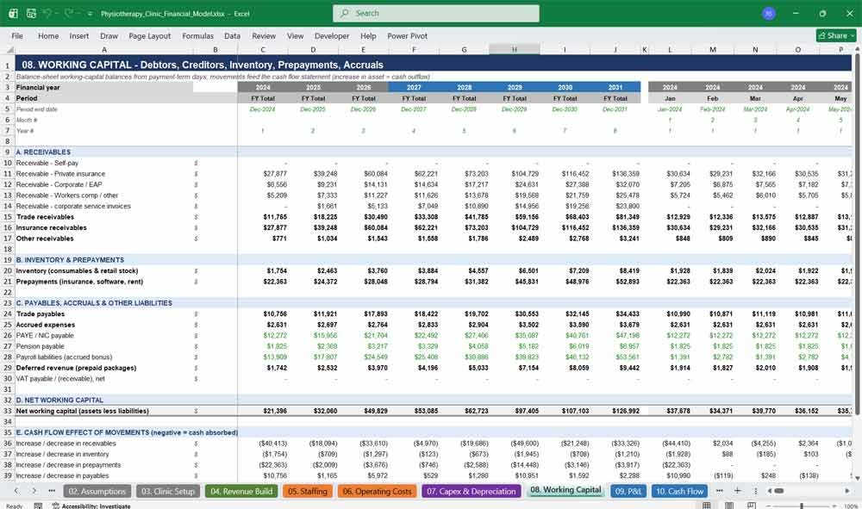Click Accessibility: Investigate in status bar

click(91, 506)
